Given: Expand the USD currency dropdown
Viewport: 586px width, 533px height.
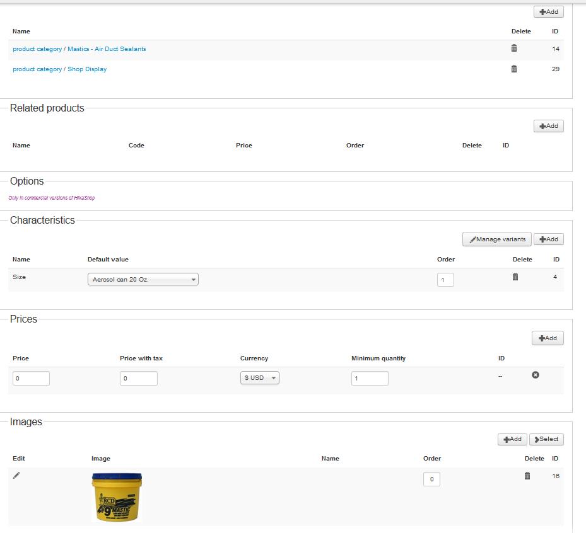Looking at the screenshot, I should pos(260,378).
